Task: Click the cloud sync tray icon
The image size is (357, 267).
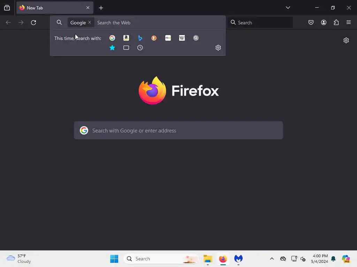Action: (283, 259)
